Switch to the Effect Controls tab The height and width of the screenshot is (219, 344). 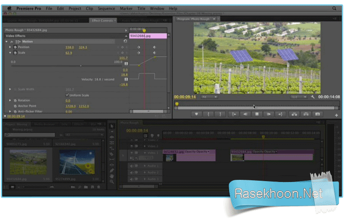(x=103, y=20)
